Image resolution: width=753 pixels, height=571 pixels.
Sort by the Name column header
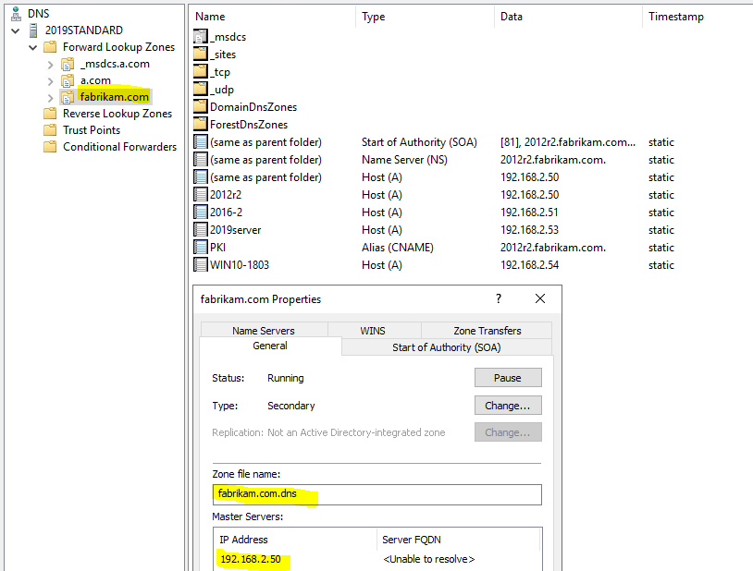click(274, 17)
